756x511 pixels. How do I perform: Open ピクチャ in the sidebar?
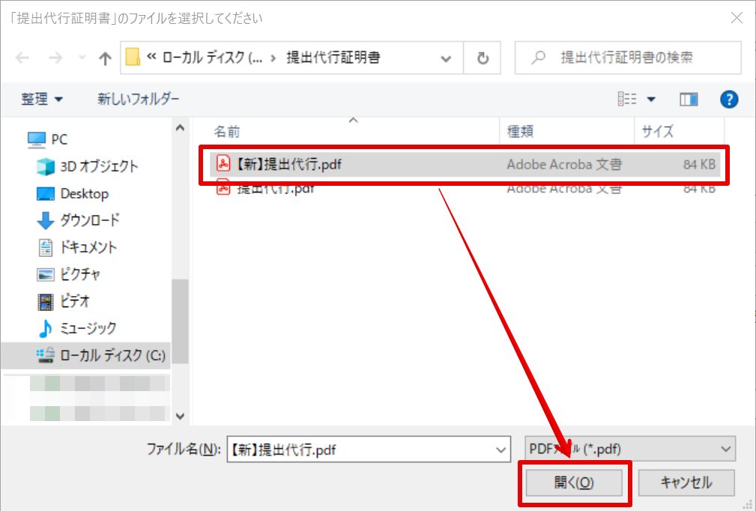68,274
